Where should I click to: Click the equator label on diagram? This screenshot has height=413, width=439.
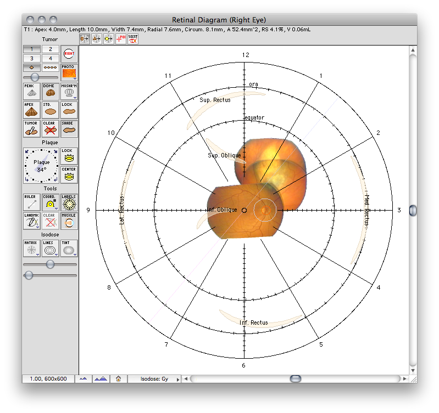pyautogui.click(x=254, y=117)
